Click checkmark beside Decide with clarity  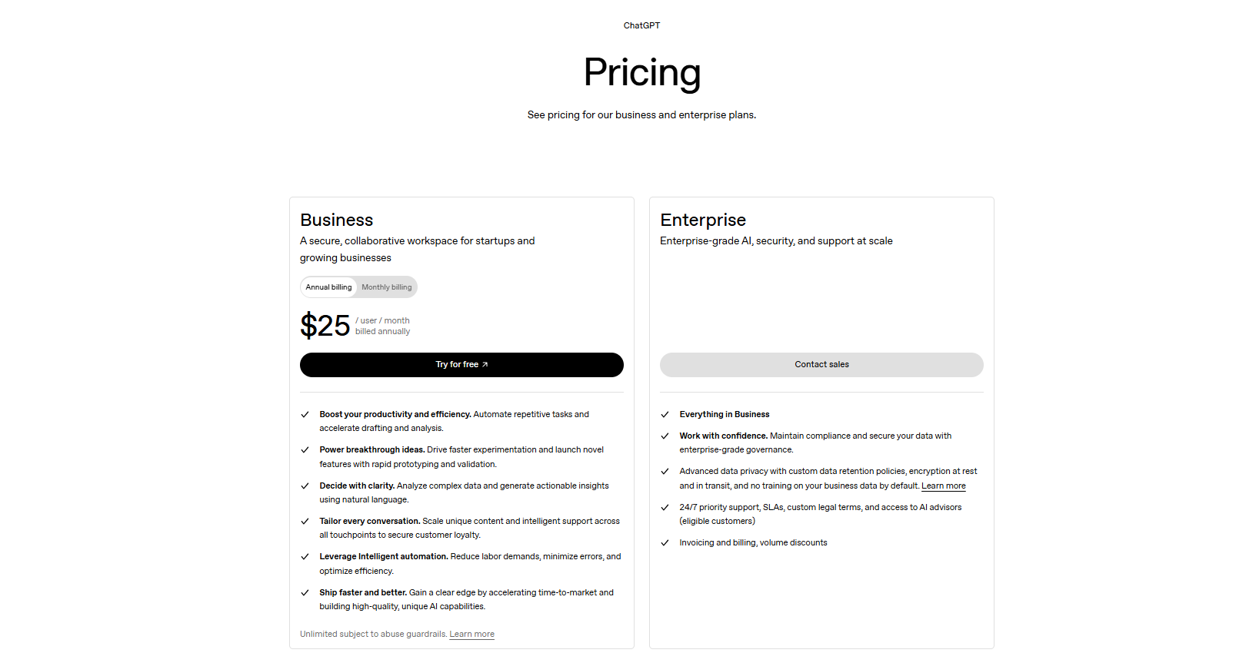tap(305, 486)
